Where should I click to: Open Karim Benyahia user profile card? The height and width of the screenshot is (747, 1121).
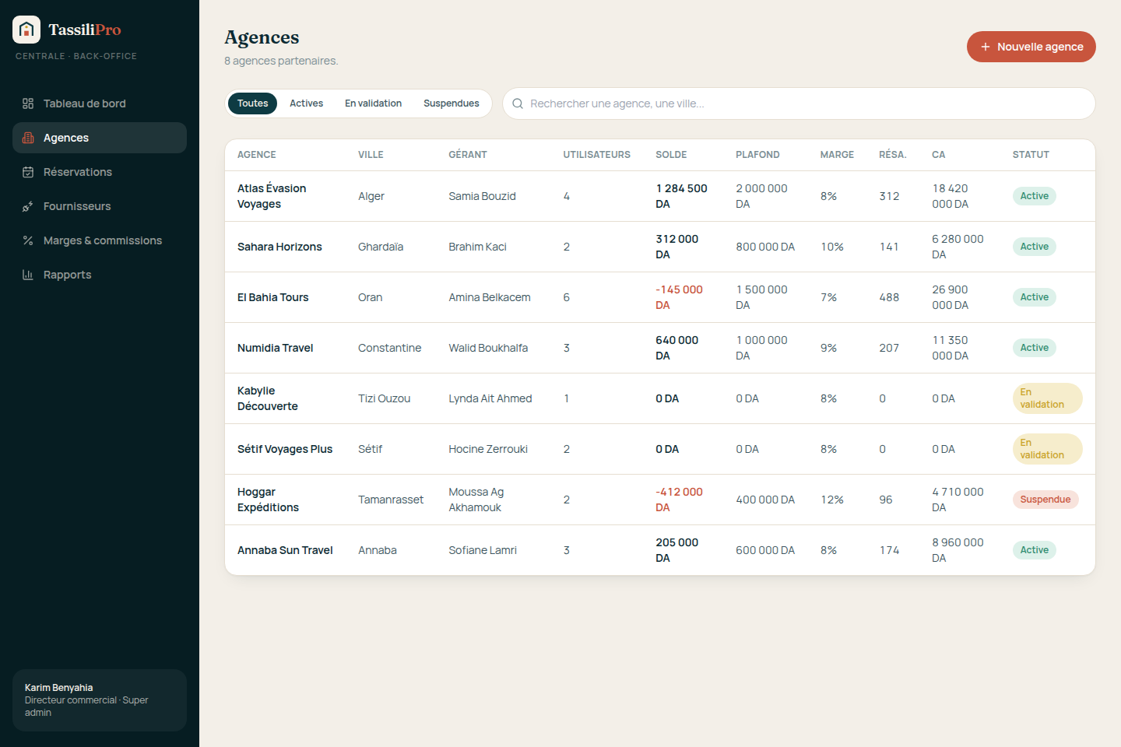(x=100, y=700)
